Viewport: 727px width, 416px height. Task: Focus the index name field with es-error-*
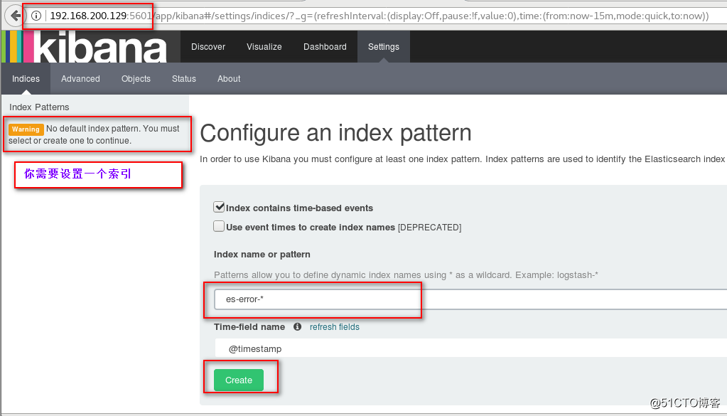click(x=470, y=299)
